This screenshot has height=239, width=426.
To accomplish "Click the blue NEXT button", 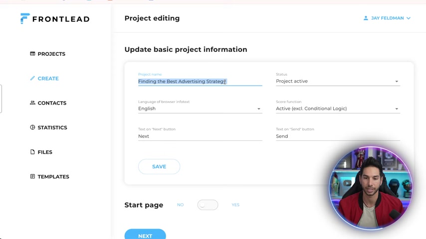I will 145,235.
